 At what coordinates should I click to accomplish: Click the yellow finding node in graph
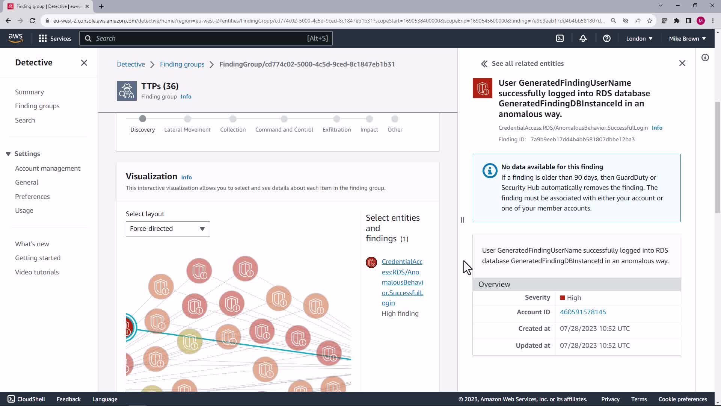pos(190,341)
